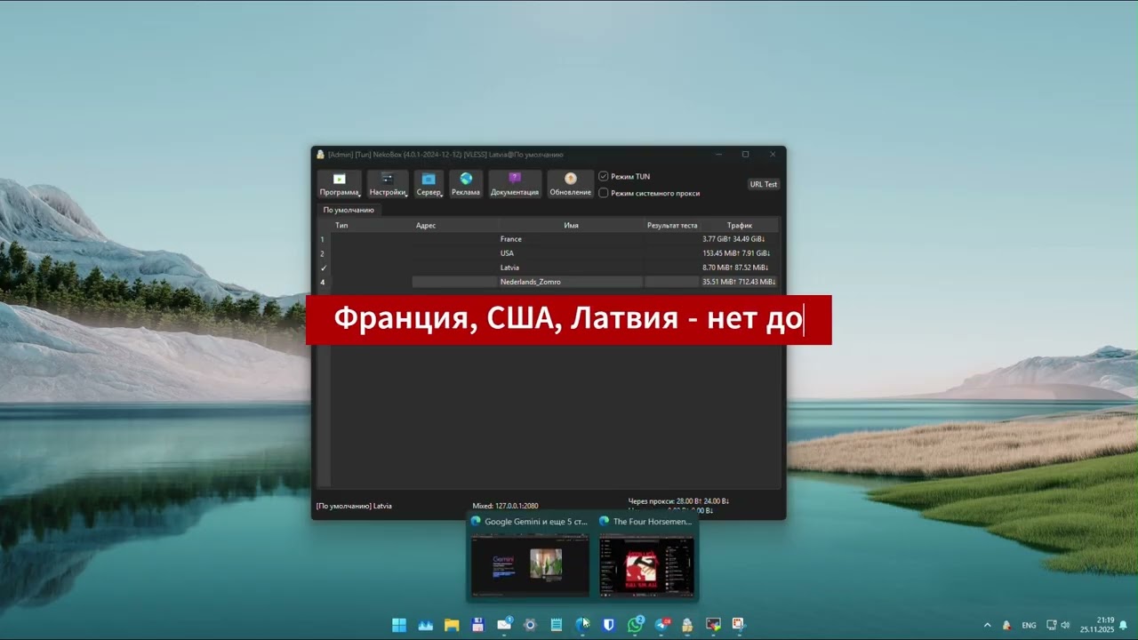Open the Программа toolbar menu
This screenshot has width=1138, height=640.
(340, 184)
